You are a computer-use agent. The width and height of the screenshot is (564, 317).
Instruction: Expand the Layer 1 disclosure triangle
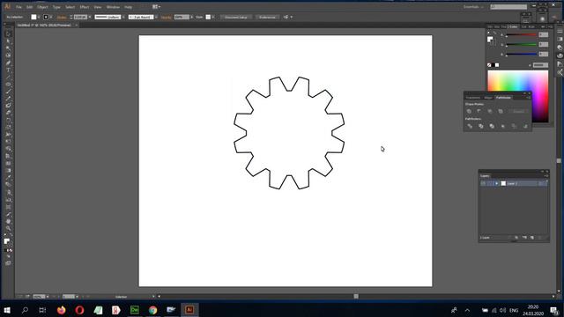tap(497, 184)
